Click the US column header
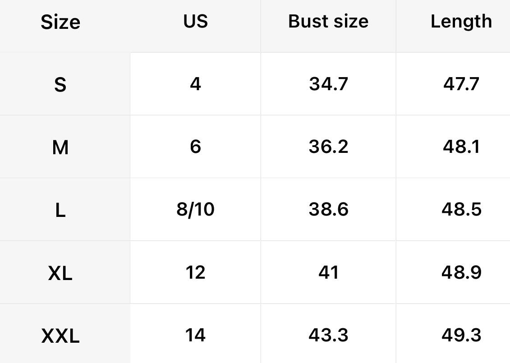The width and height of the screenshot is (510, 363). pyautogui.click(x=195, y=21)
